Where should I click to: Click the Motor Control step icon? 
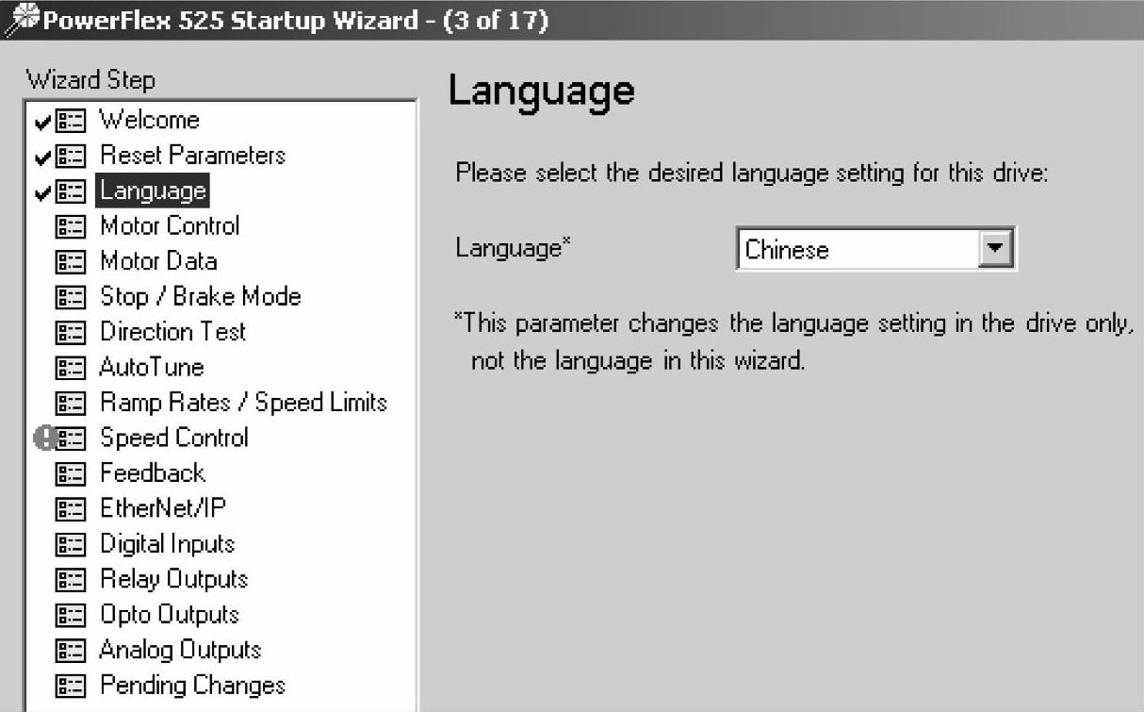(x=70, y=226)
